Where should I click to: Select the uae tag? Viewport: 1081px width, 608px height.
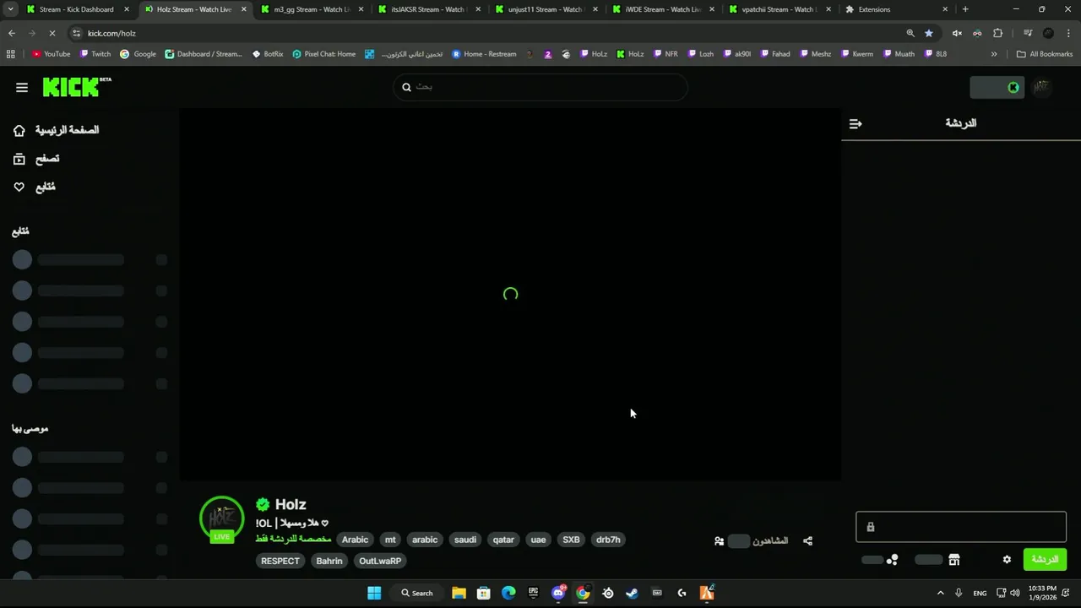(538, 540)
